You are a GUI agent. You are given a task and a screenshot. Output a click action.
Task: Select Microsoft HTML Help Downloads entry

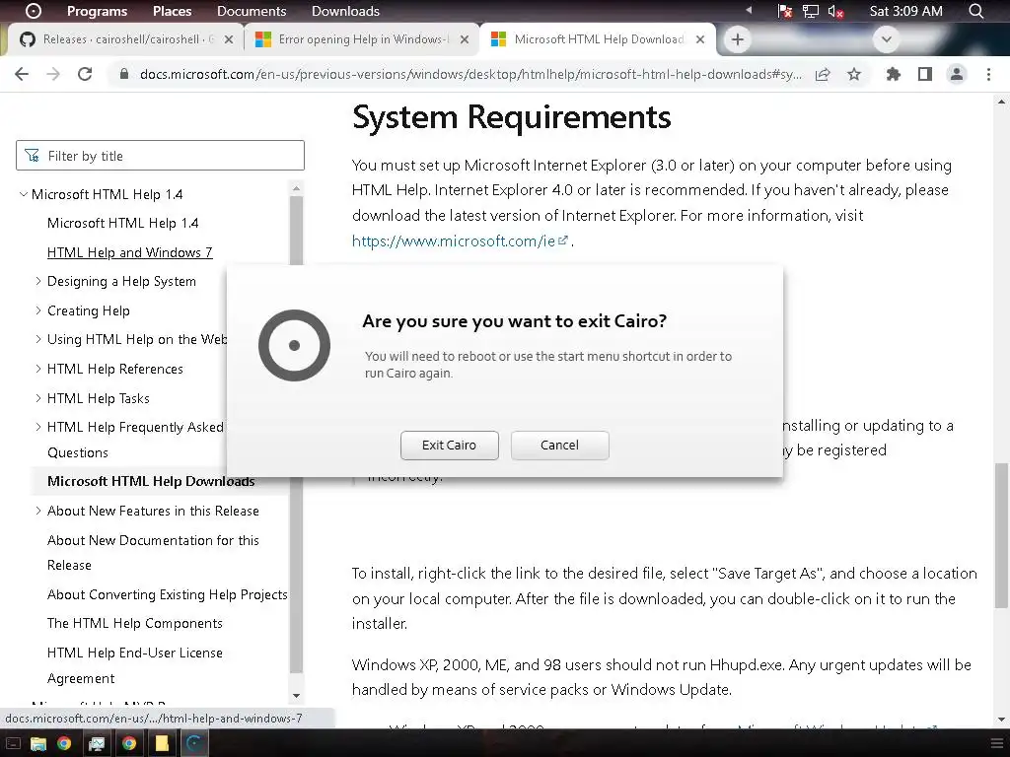[x=151, y=481]
